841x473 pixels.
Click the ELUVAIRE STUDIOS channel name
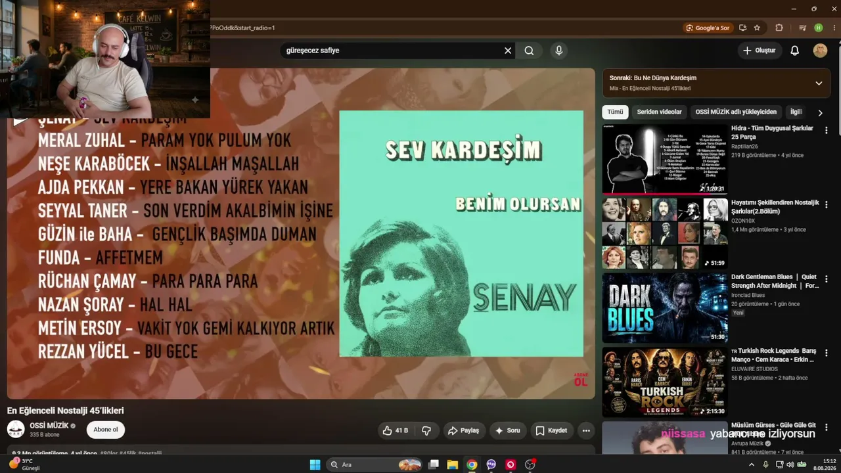click(x=754, y=369)
